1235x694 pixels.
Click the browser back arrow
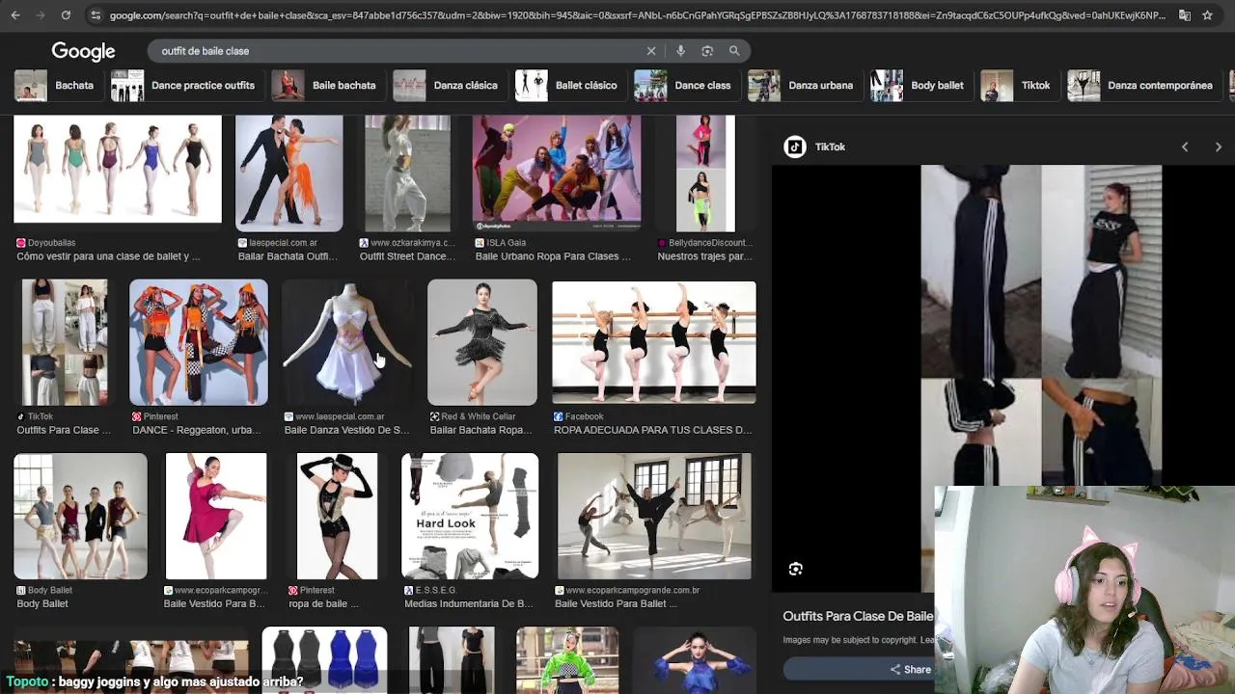click(15, 15)
